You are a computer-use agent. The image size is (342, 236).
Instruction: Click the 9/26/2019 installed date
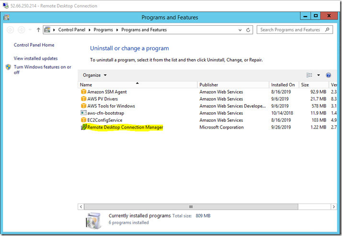pyautogui.click(x=281, y=127)
